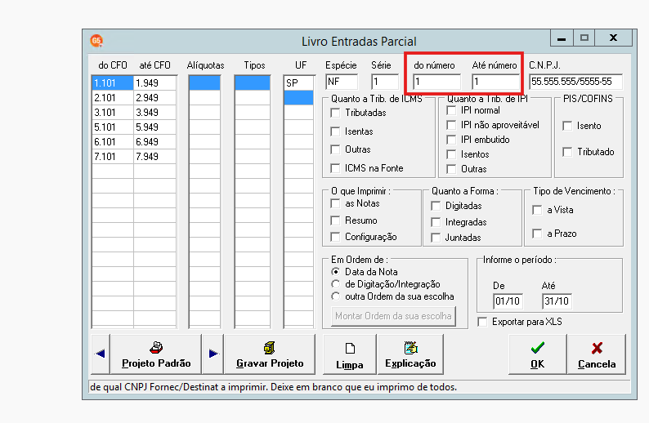649x423 pixels.
Task: Save with Gravar Projeto button
Action: (270, 354)
